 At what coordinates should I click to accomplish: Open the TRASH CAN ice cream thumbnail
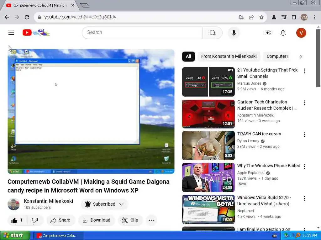pos(208,146)
